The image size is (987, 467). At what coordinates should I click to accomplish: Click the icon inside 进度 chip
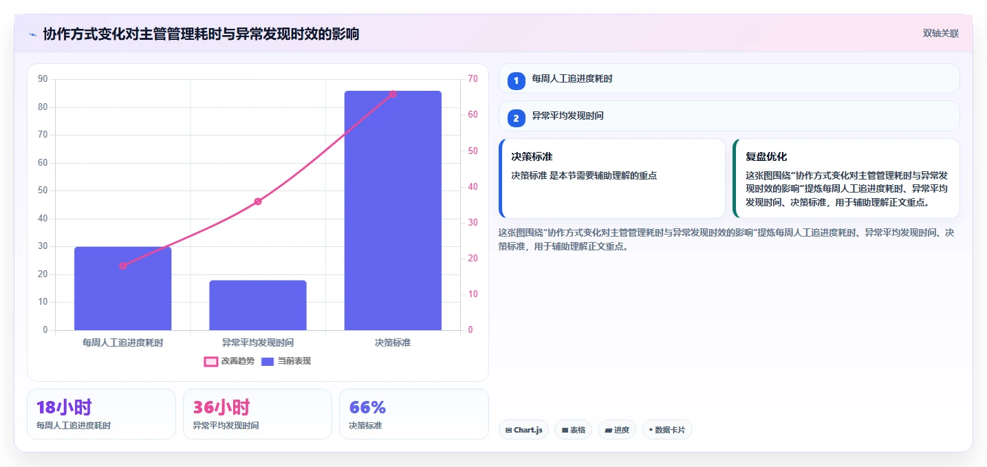pyautogui.click(x=608, y=431)
